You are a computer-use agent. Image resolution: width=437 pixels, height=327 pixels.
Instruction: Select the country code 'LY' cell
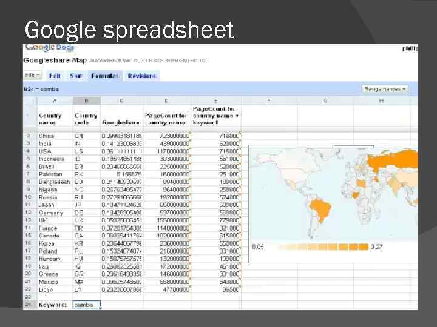pos(86,289)
